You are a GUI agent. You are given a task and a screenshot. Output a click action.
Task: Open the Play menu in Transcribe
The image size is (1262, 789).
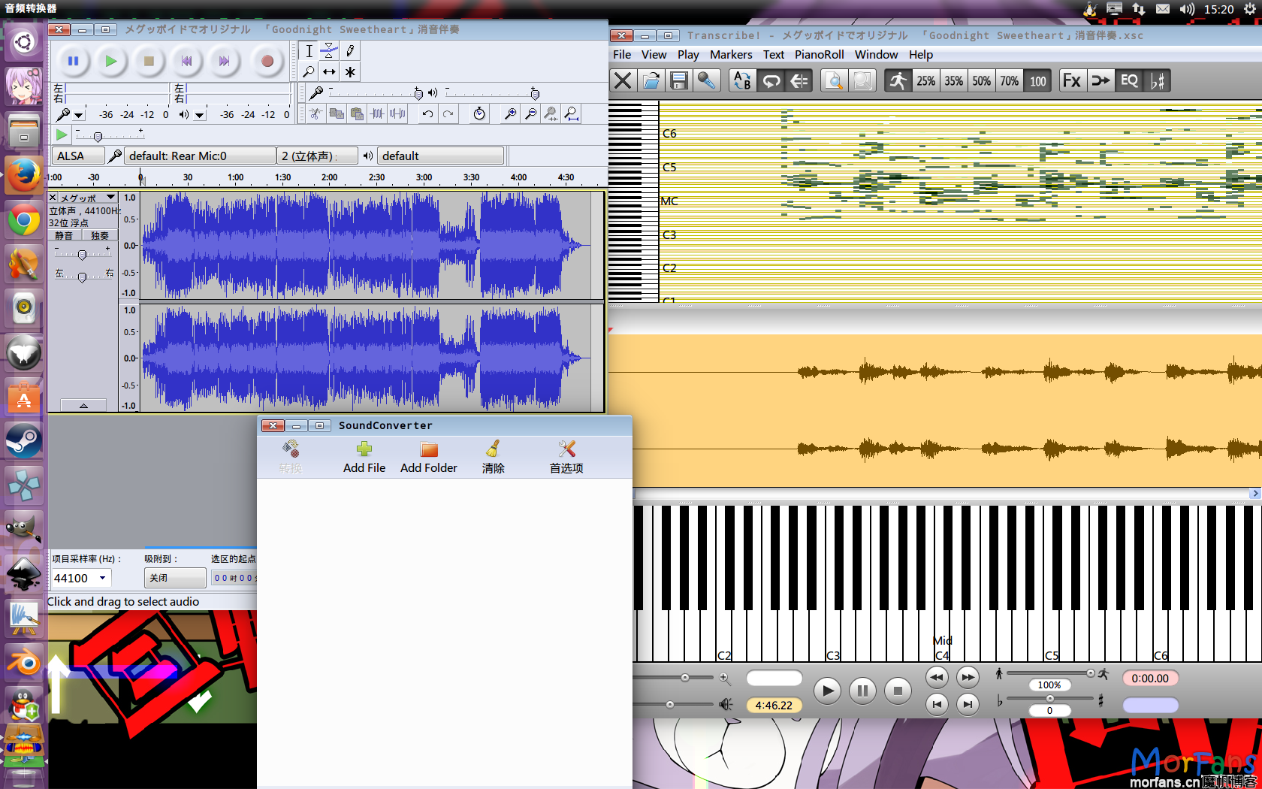[688, 54]
